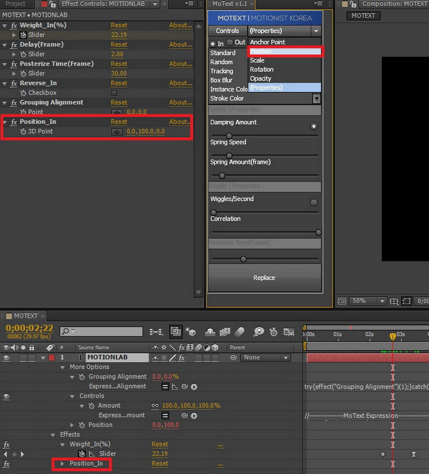Viewport: 429px width, 474px height.
Task: Click the expression language menu arrow for Grouping Alignment
Action: point(194,387)
